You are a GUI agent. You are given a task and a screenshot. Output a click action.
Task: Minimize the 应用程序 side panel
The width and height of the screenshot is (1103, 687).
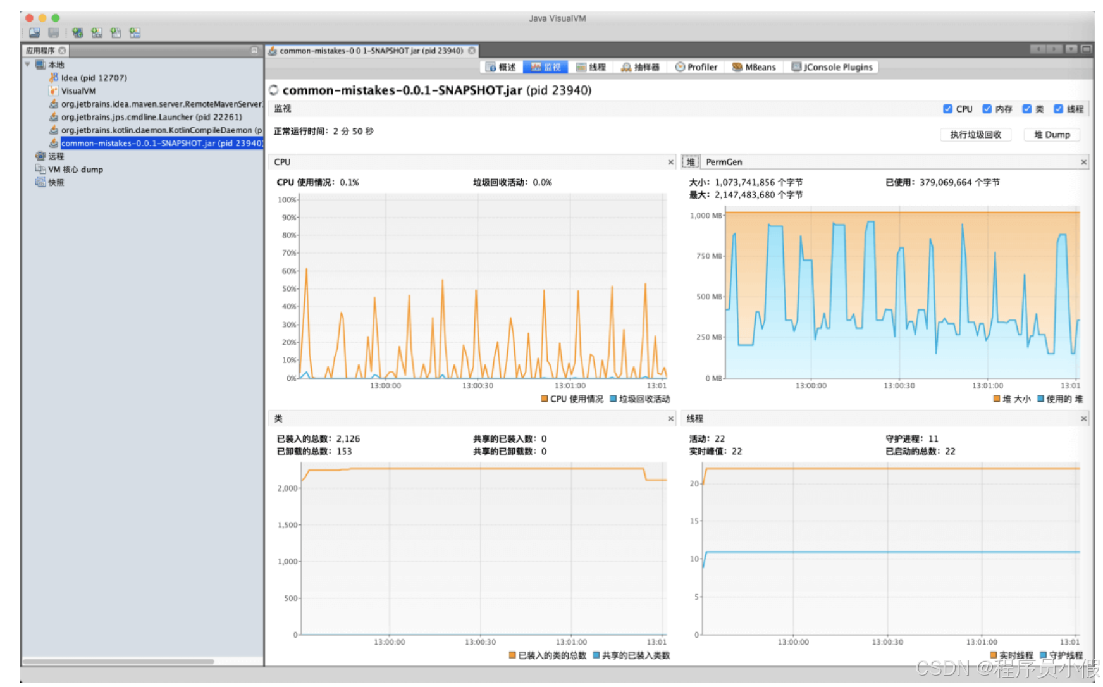254,51
